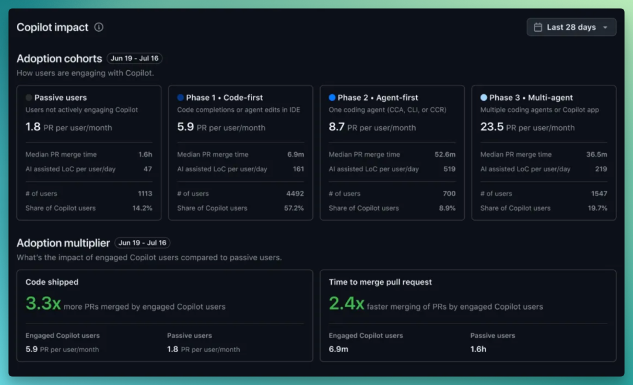This screenshot has height=385, width=633.
Task: Select the Passive users cohort card title
Action: coord(60,98)
